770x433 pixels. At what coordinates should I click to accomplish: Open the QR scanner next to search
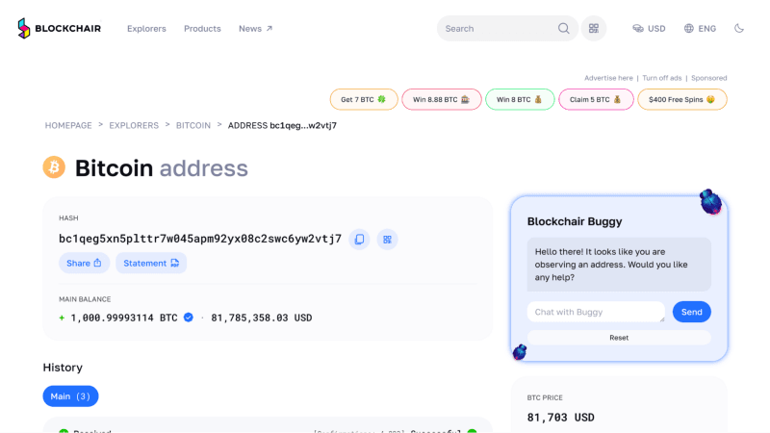[594, 29]
